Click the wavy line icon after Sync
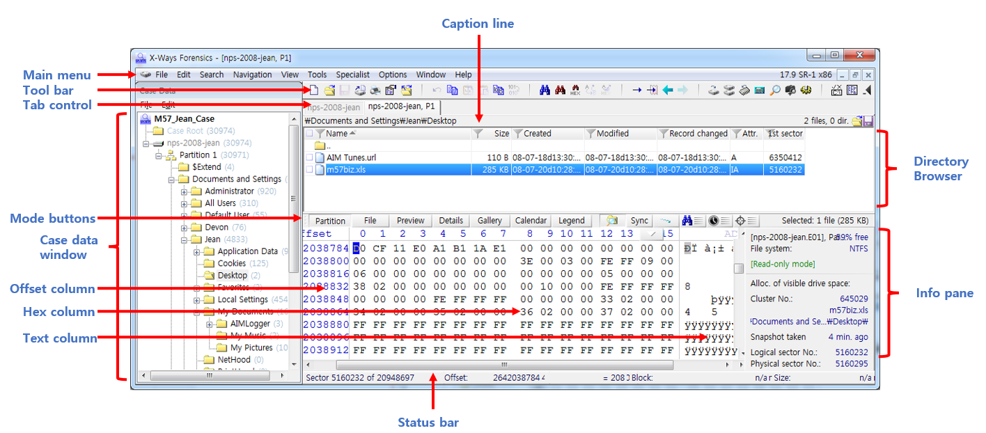Image resolution: width=986 pixels, height=433 pixels. coord(666,220)
